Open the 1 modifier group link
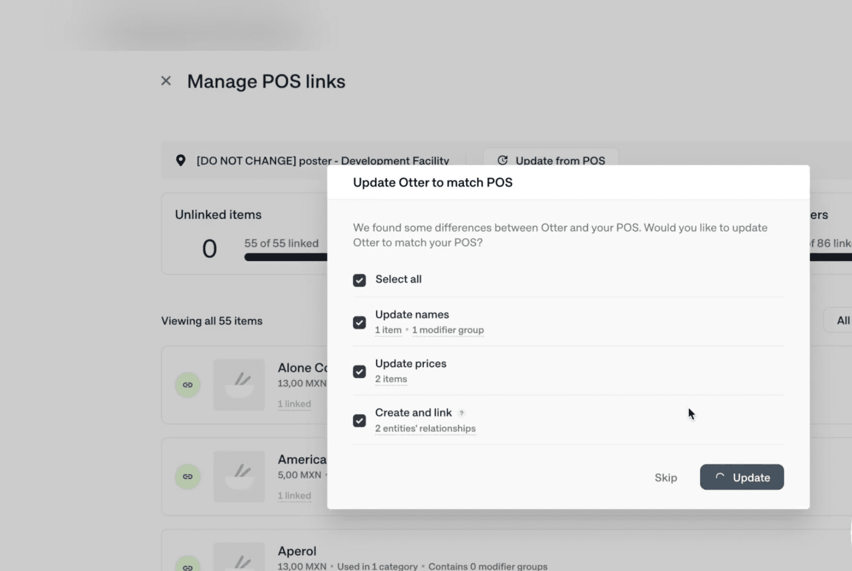Image resolution: width=852 pixels, height=571 pixels. click(x=448, y=330)
